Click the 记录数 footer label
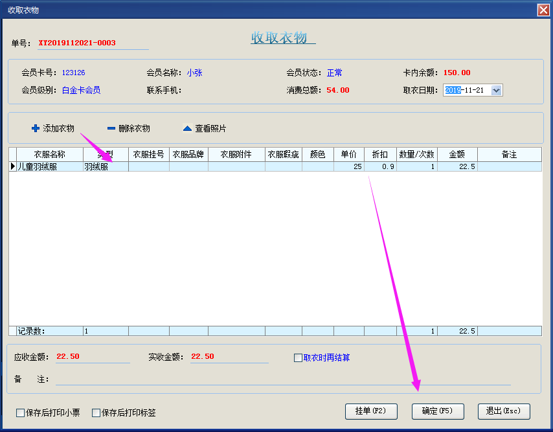Screen dimensions: 553x432 31,331
